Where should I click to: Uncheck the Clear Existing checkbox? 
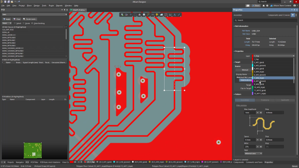32,23
